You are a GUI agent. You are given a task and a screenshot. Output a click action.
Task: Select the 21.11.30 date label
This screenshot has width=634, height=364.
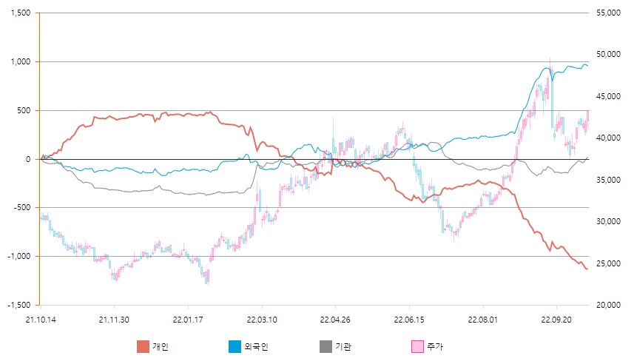[114, 320]
